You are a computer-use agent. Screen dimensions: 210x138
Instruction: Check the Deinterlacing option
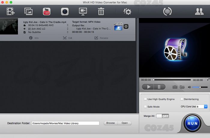[182, 99]
